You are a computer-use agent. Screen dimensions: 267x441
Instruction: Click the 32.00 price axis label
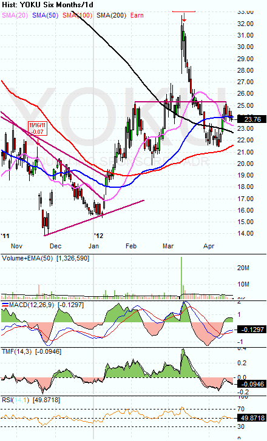point(246,24)
